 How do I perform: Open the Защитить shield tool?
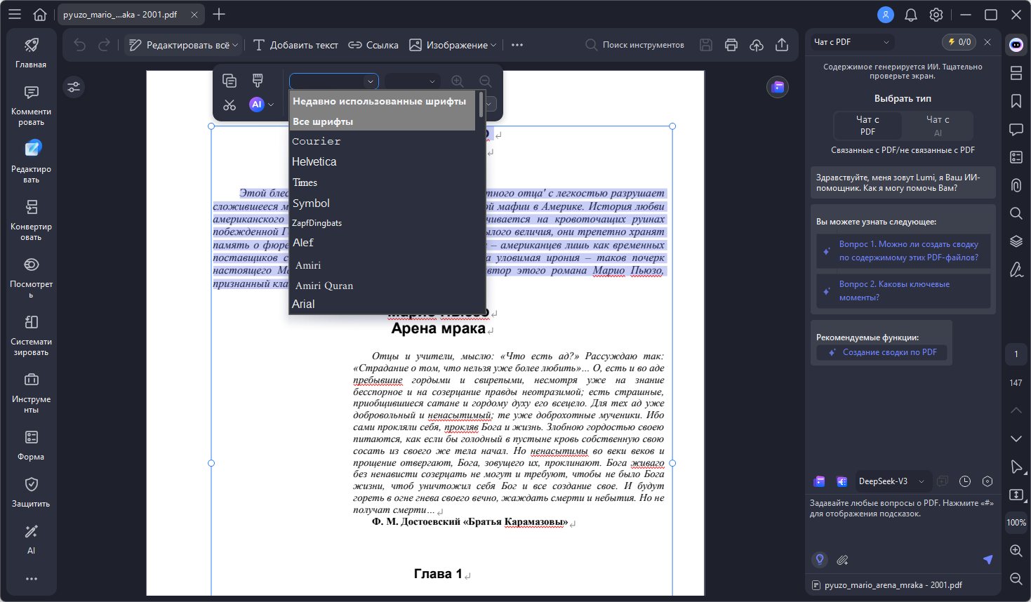[x=31, y=492]
